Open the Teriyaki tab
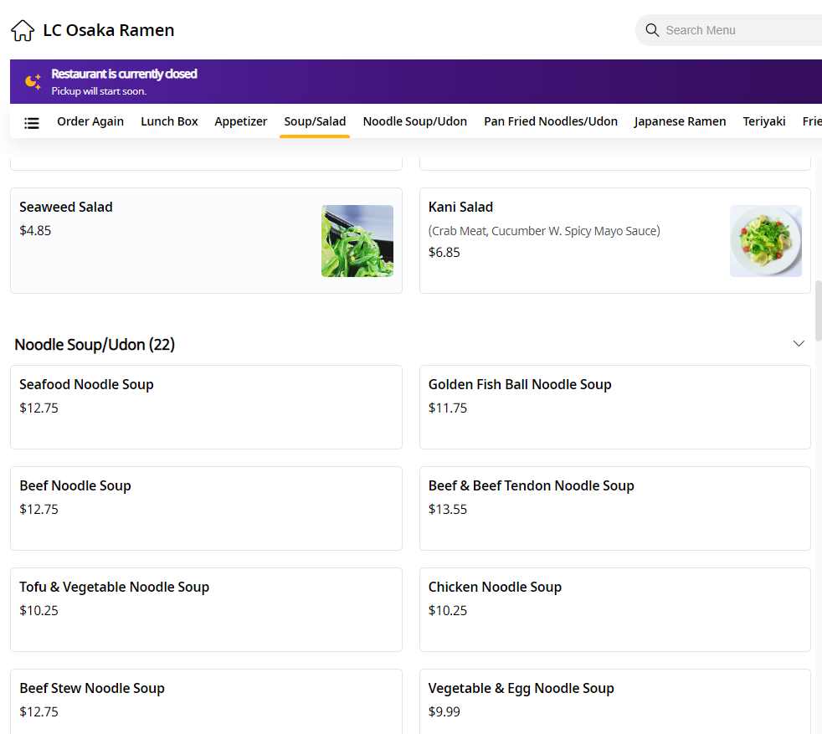The image size is (822, 734). coord(763,121)
